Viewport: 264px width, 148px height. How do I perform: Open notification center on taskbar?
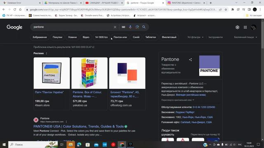coord(258,144)
